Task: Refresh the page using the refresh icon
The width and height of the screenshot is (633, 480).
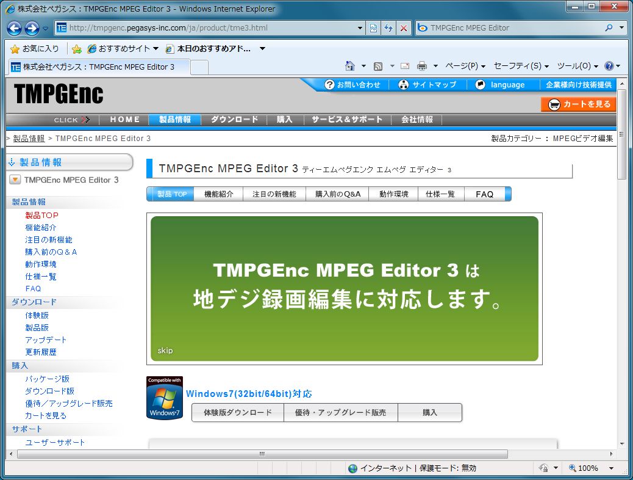Action: pyautogui.click(x=388, y=28)
